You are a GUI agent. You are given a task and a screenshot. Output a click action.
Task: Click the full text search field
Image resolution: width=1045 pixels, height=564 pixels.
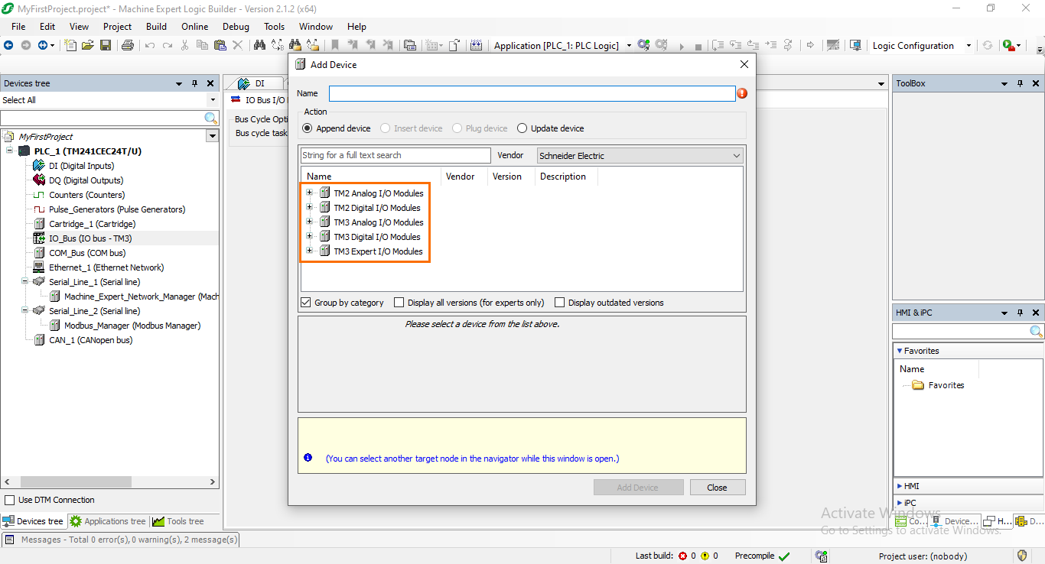(x=396, y=155)
